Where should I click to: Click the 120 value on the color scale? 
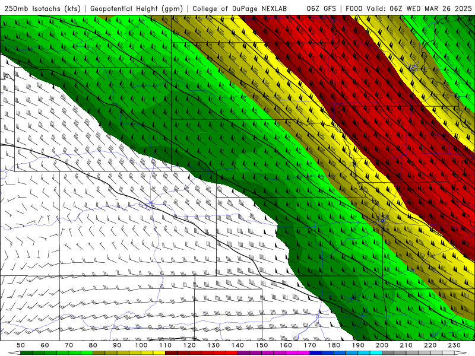[189, 345]
